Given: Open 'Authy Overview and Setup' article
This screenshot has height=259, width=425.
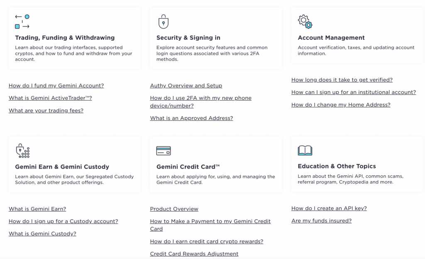Looking at the screenshot, I should tap(186, 86).
